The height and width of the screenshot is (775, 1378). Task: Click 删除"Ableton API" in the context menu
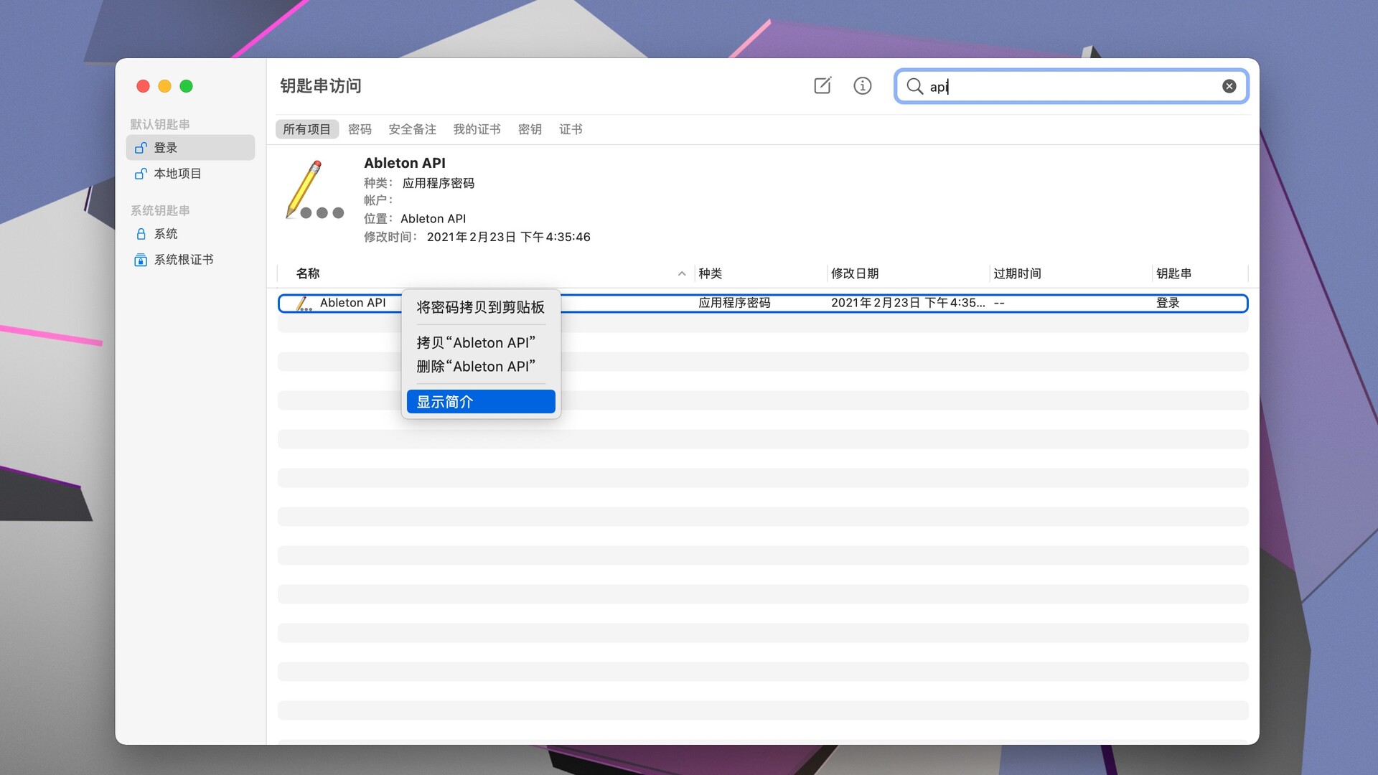click(475, 366)
